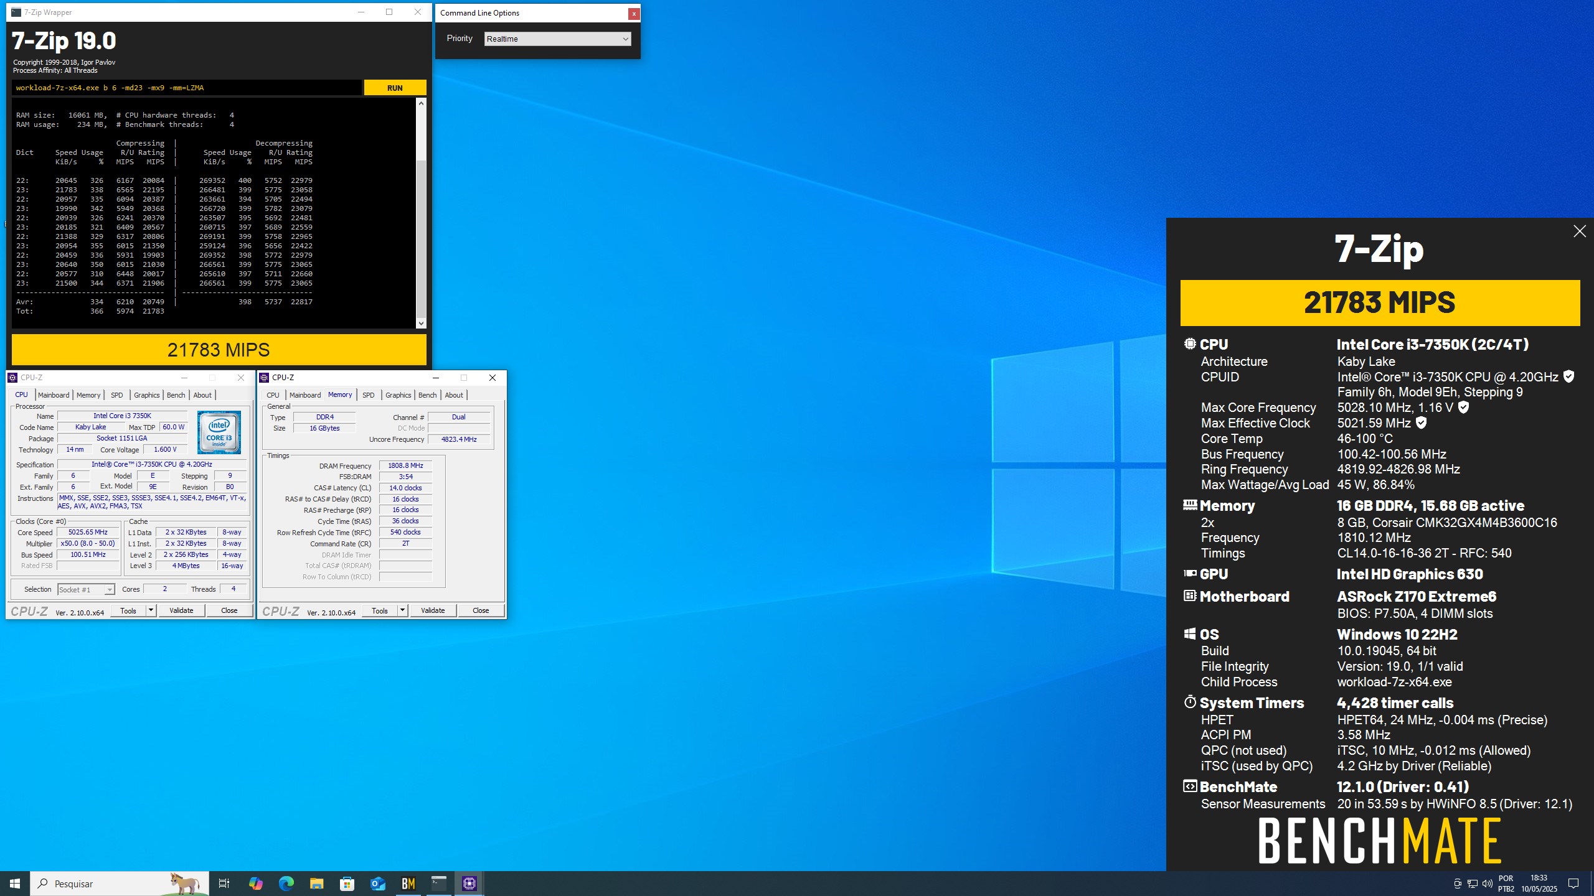Open the Socket #1 selection dropdown
1594x896 pixels.
86,589
